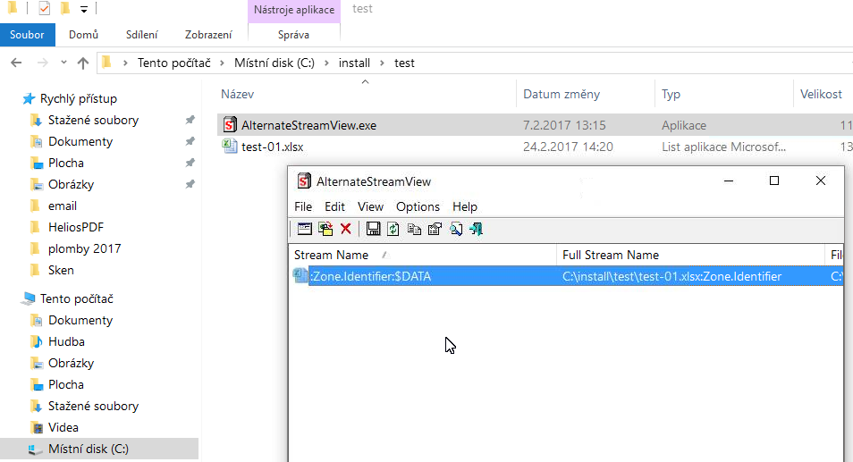Click the Find magnifier toolbar icon
The width and height of the screenshot is (853, 462).
(x=455, y=230)
